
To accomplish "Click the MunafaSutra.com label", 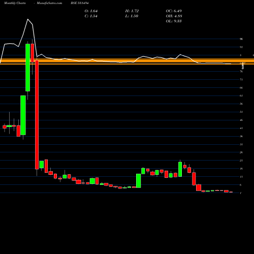I will point(49,3).
